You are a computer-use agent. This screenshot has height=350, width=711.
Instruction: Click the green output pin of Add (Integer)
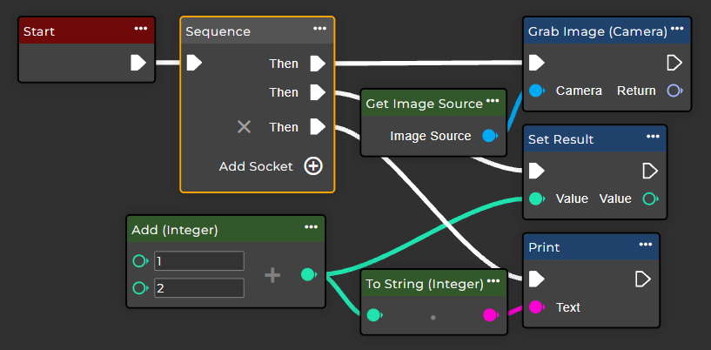[x=307, y=275]
